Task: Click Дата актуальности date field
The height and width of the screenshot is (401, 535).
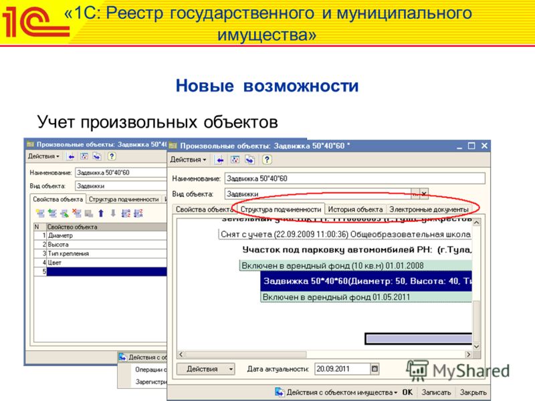Action: [342, 369]
